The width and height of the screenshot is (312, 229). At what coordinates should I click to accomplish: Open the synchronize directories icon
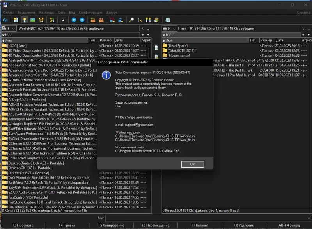(148, 20)
